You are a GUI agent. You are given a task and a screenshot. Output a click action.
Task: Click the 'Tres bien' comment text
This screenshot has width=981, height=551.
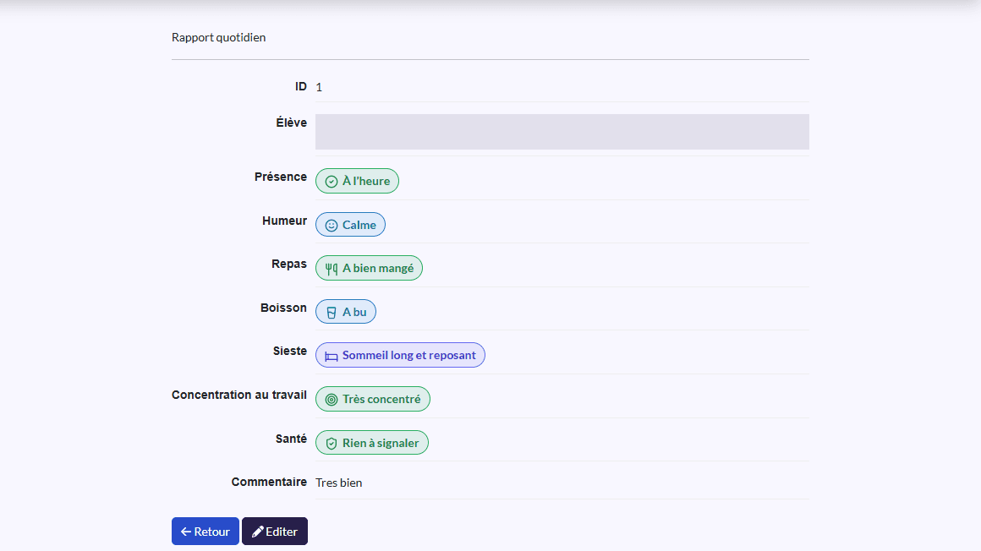(x=338, y=483)
